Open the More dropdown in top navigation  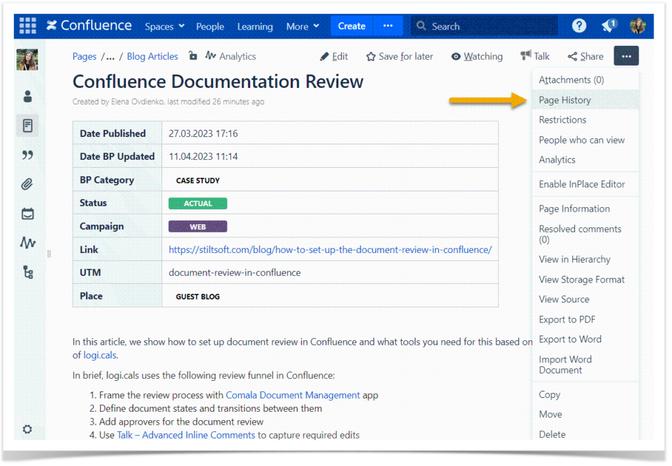pyautogui.click(x=302, y=26)
